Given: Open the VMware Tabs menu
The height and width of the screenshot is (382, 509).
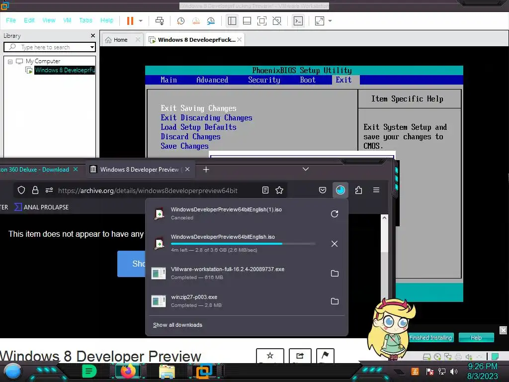Looking at the screenshot, I should [85, 20].
